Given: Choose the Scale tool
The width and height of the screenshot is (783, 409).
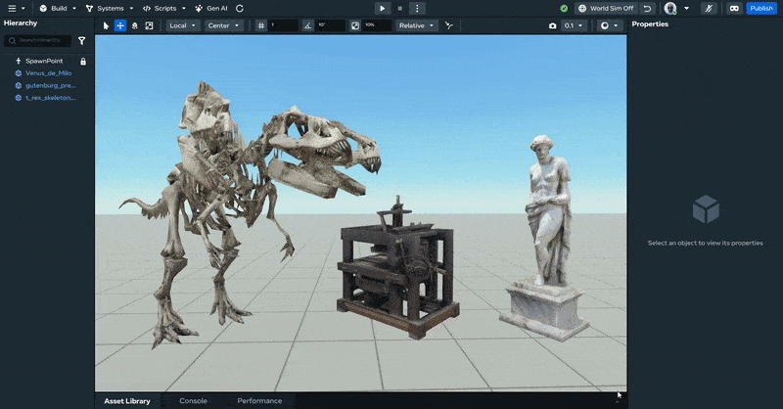Looking at the screenshot, I should [x=149, y=25].
